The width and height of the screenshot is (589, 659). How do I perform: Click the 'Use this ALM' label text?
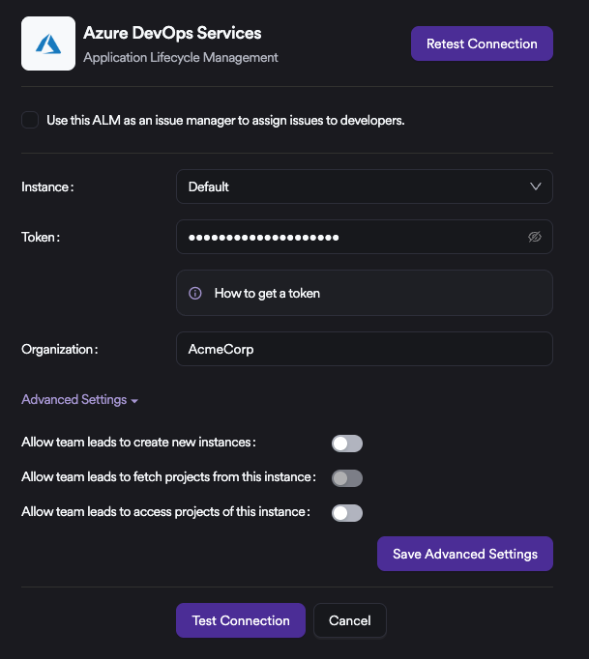[x=225, y=121]
